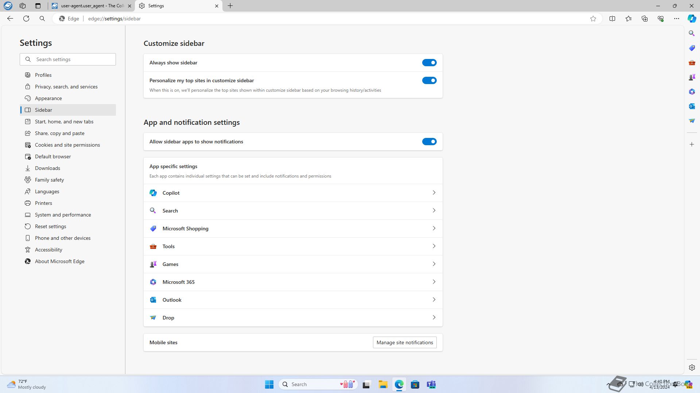Click the Windows taskbar Search box
This screenshot has height=393, width=700.
[x=318, y=384]
